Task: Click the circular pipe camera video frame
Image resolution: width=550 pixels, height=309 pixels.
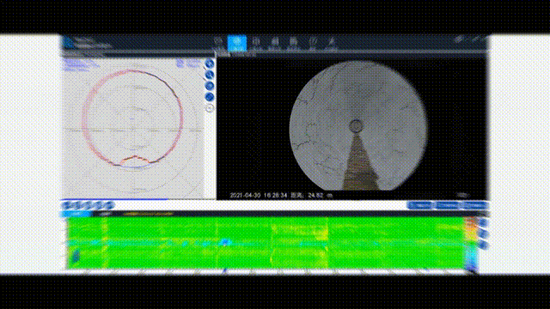Action: (x=358, y=125)
